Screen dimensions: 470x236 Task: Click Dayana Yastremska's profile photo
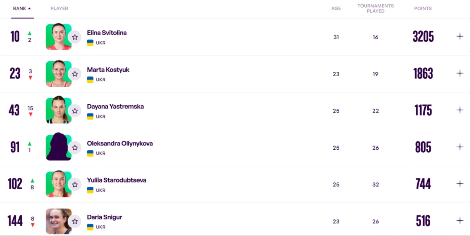point(58,111)
